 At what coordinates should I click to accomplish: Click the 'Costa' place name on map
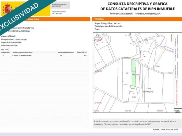[x=149, y=88]
